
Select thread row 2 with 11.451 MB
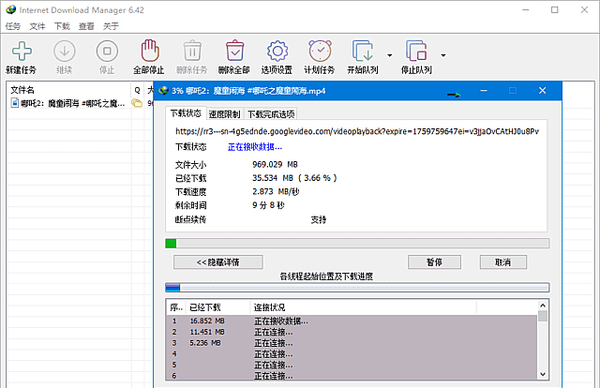[x=352, y=332]
